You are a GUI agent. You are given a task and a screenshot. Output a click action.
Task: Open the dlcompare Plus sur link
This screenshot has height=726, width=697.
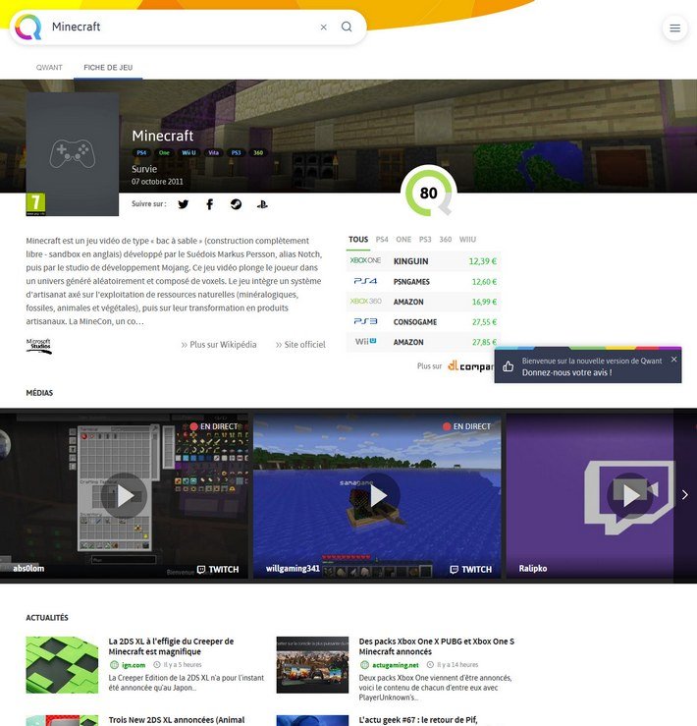click(x=455, y=366)
